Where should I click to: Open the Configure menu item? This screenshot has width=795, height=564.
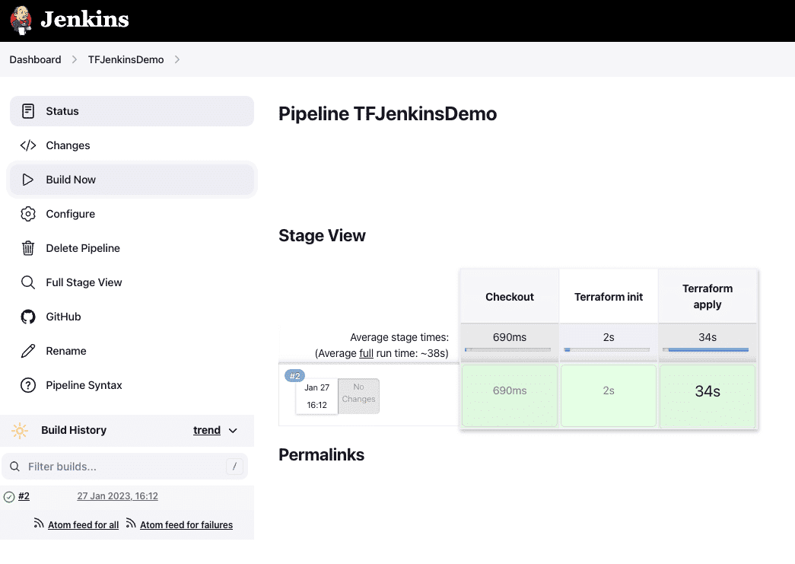[132, 214]
